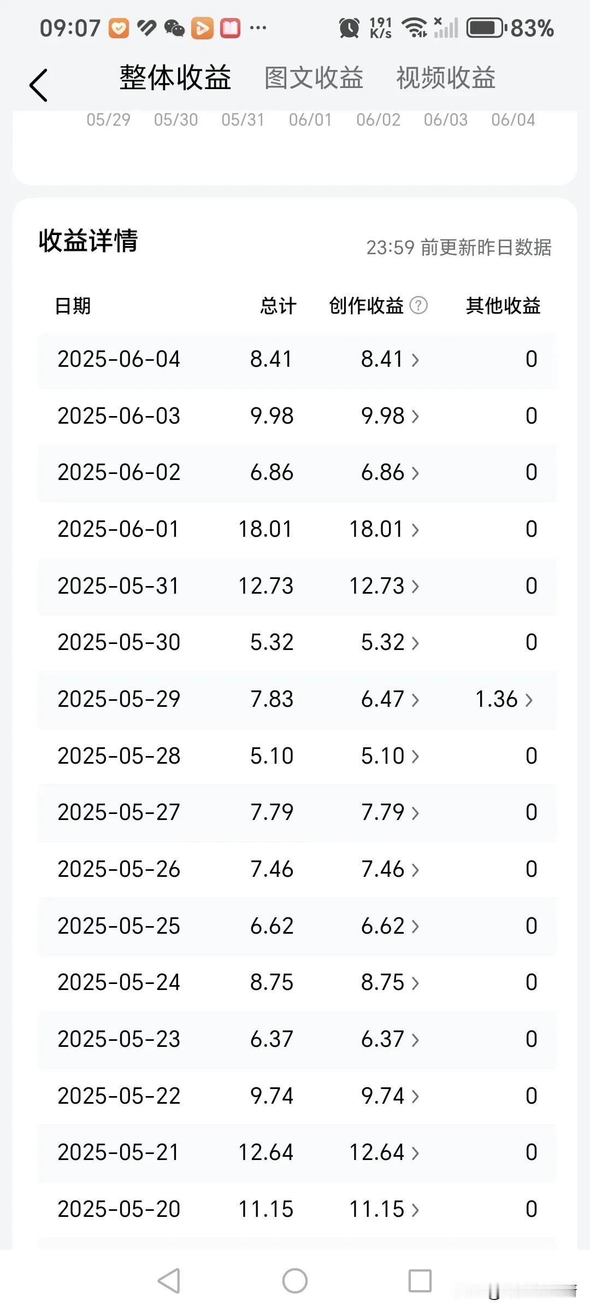
Task: Tap the Android back navigation triangle
Action: [x=169, y=1280]
